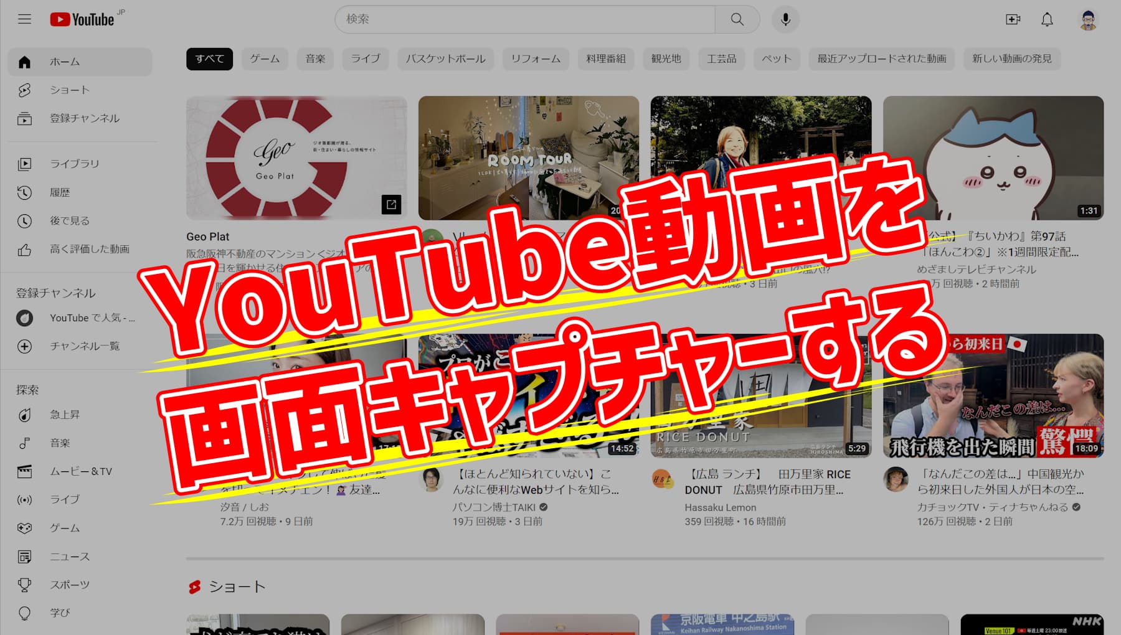The height and width of the screenshot is (635, 1121).
Task: Click 汐音 / しお channel name
Action: (245, 507)
